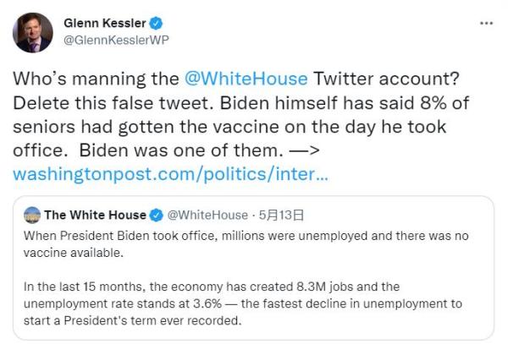The height and width of the screenshot is (344, 508).
Task: Click the quoted tweet's first paragraph about unemployment
Action: tap(246, 243)
